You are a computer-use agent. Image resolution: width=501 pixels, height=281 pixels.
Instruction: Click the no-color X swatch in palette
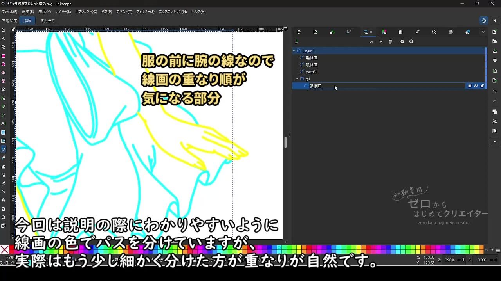coord(4,250)
